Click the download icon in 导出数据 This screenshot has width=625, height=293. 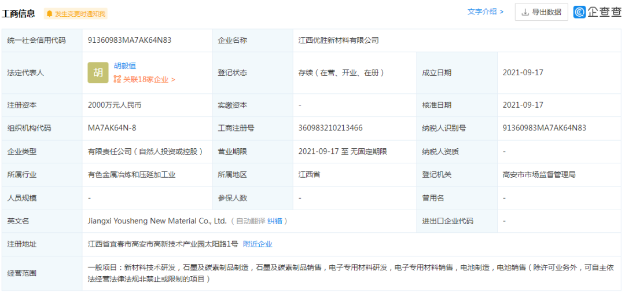[x=525, y=12]
